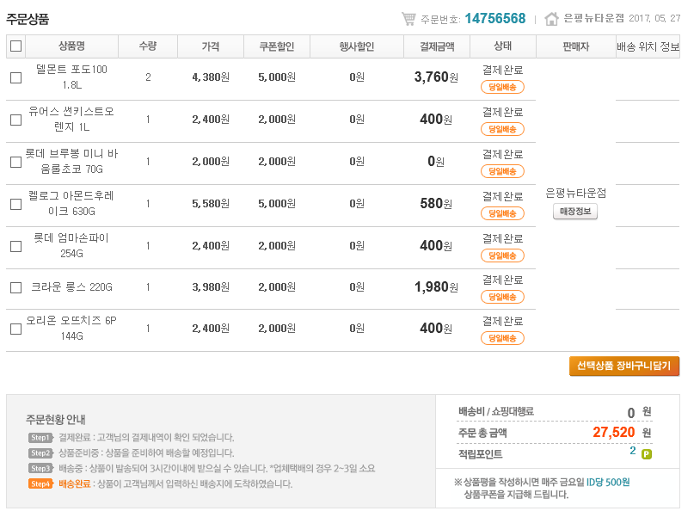Select the 켈로그 아몬드후레이크 630G checkbox
This screenshot has height=511, width=700.
(x=15, y=205)
